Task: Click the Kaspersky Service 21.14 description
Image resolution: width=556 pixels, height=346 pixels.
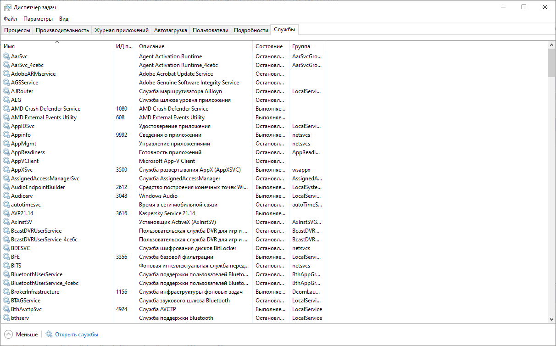Action: (167, 213)
